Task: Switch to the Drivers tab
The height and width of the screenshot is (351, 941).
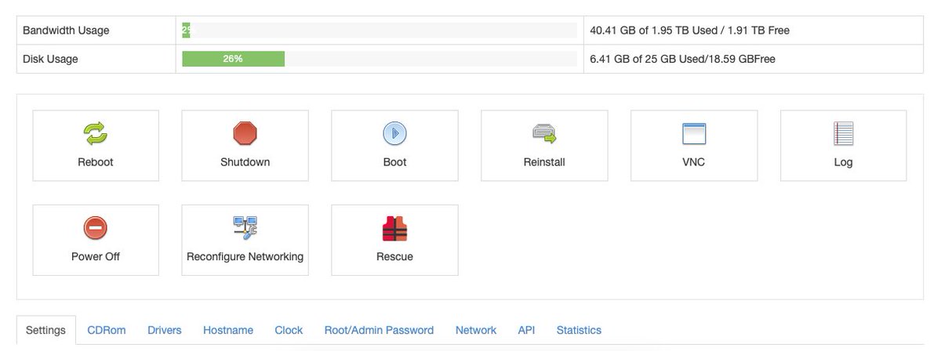Action: (x=165, y=330)
